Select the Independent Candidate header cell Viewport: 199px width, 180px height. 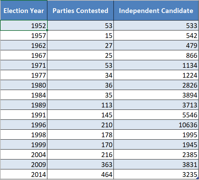(x=156, y=10)
